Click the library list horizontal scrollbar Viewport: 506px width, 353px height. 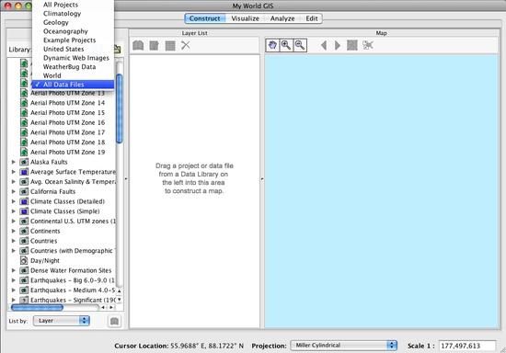click(55, 308)
